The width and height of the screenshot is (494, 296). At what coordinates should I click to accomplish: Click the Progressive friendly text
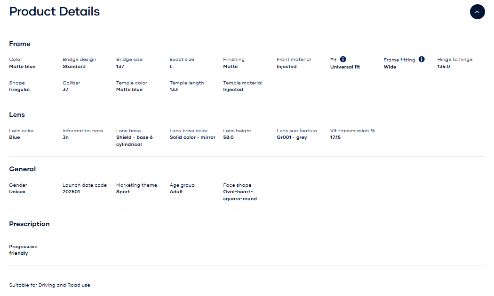(23, 250)
